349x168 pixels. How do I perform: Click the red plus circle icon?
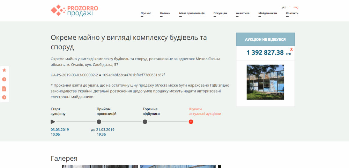[x=191, y=122]
